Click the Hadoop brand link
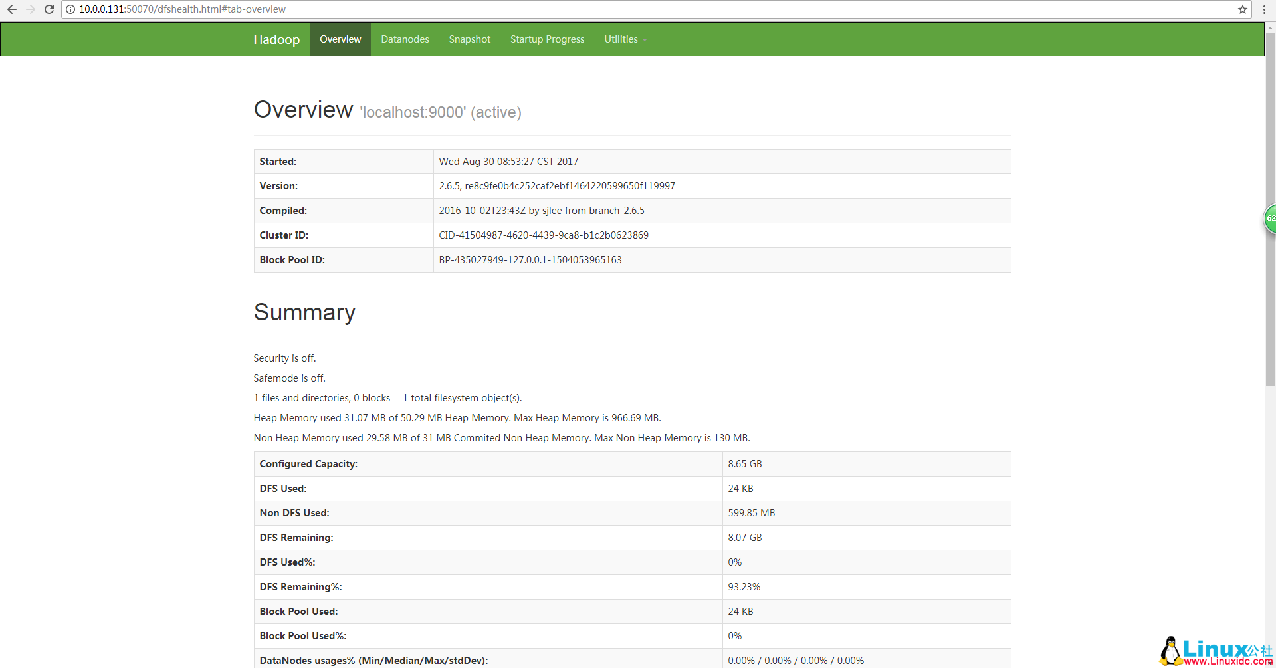Screen dimensions: 1276x668 276,39
